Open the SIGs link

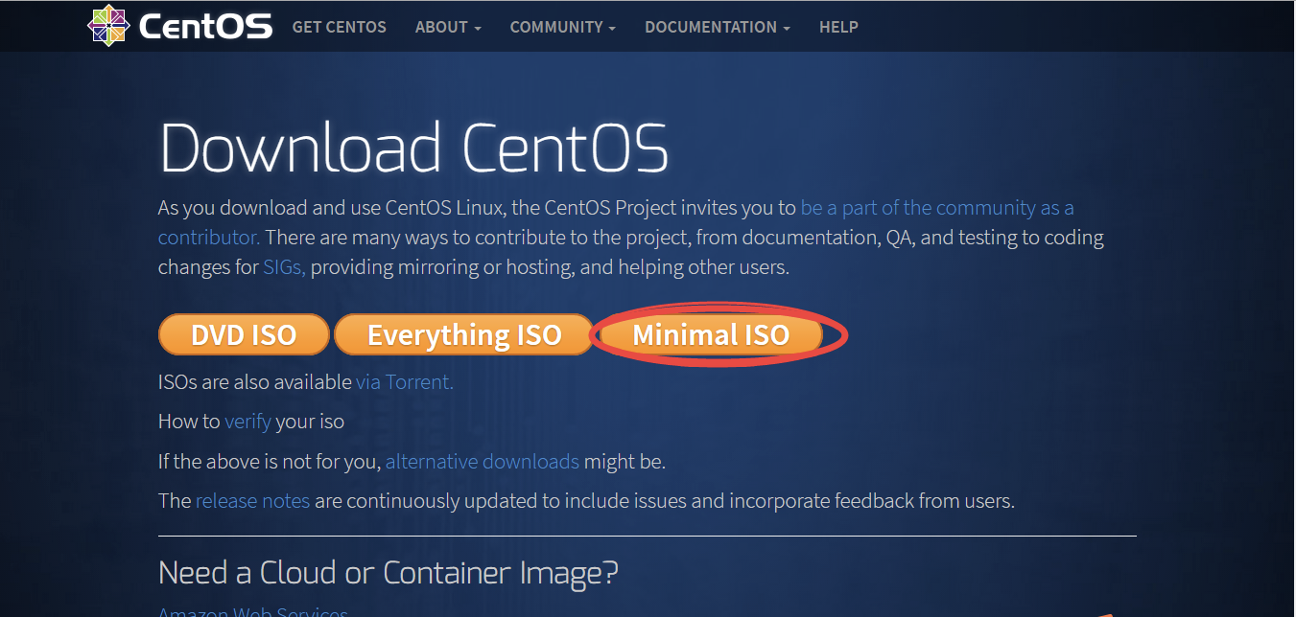(x=285, y=267)
